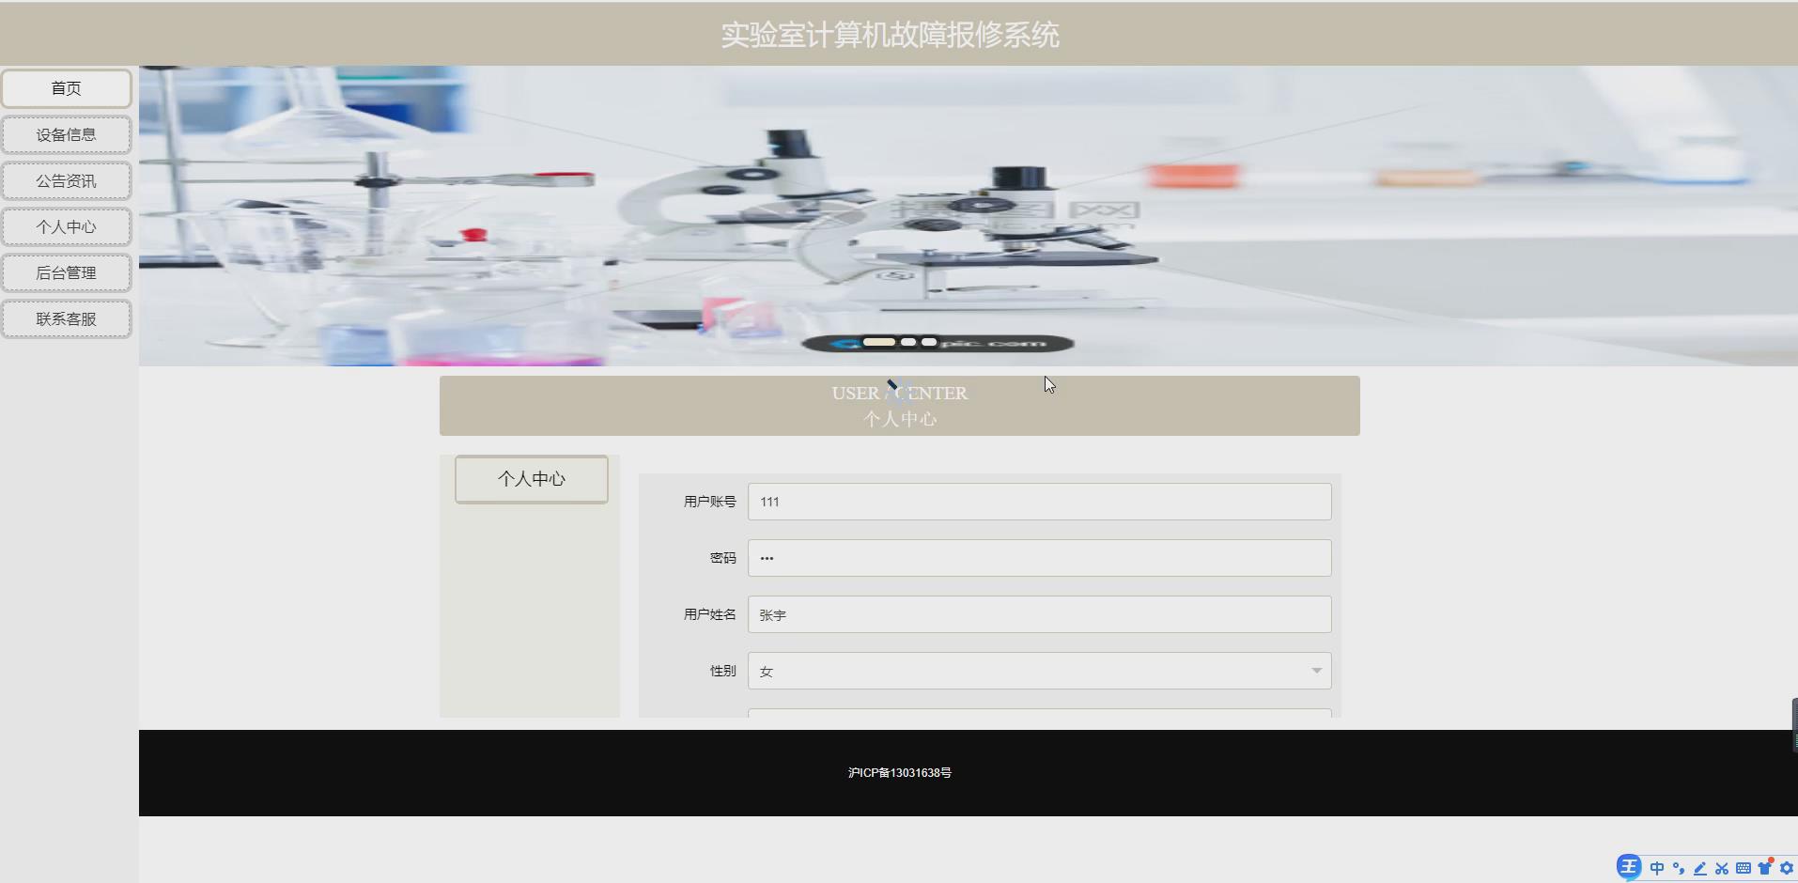
Task: Click the 沪ICP备13031638号 footer link
Action: 899,772
